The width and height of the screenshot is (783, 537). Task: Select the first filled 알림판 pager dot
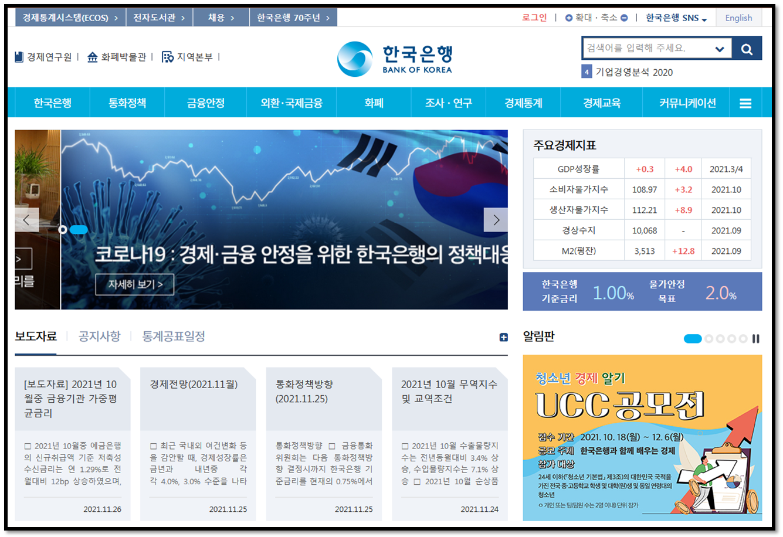click(693, 339)
